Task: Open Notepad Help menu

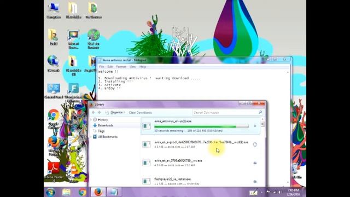Action: 143,67
